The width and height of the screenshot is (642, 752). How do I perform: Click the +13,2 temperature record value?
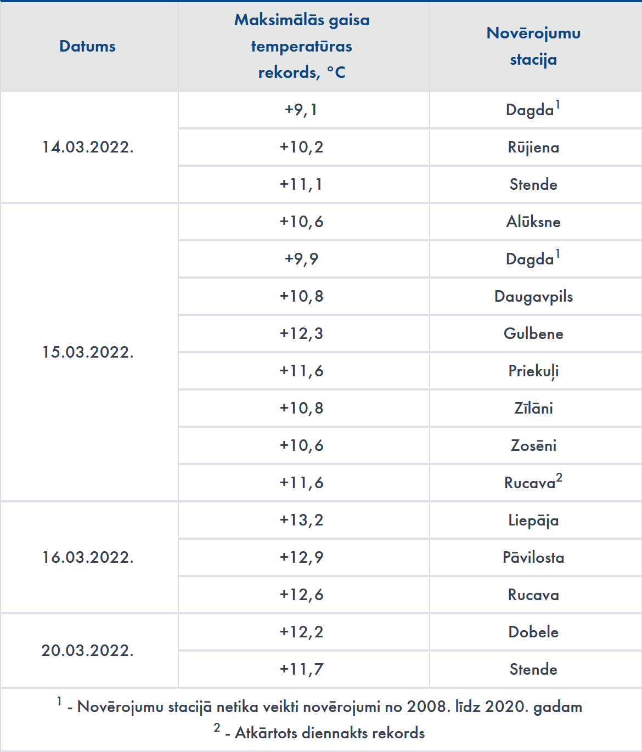pos(302,520)
